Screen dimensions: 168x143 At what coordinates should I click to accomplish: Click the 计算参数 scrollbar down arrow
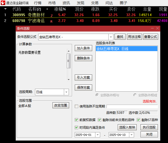[69, 80]
